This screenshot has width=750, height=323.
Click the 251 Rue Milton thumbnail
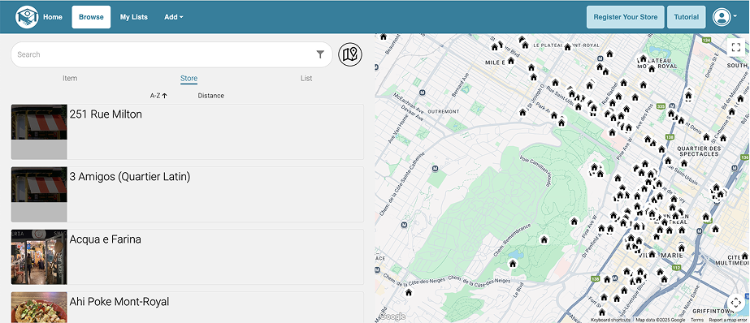39,131
